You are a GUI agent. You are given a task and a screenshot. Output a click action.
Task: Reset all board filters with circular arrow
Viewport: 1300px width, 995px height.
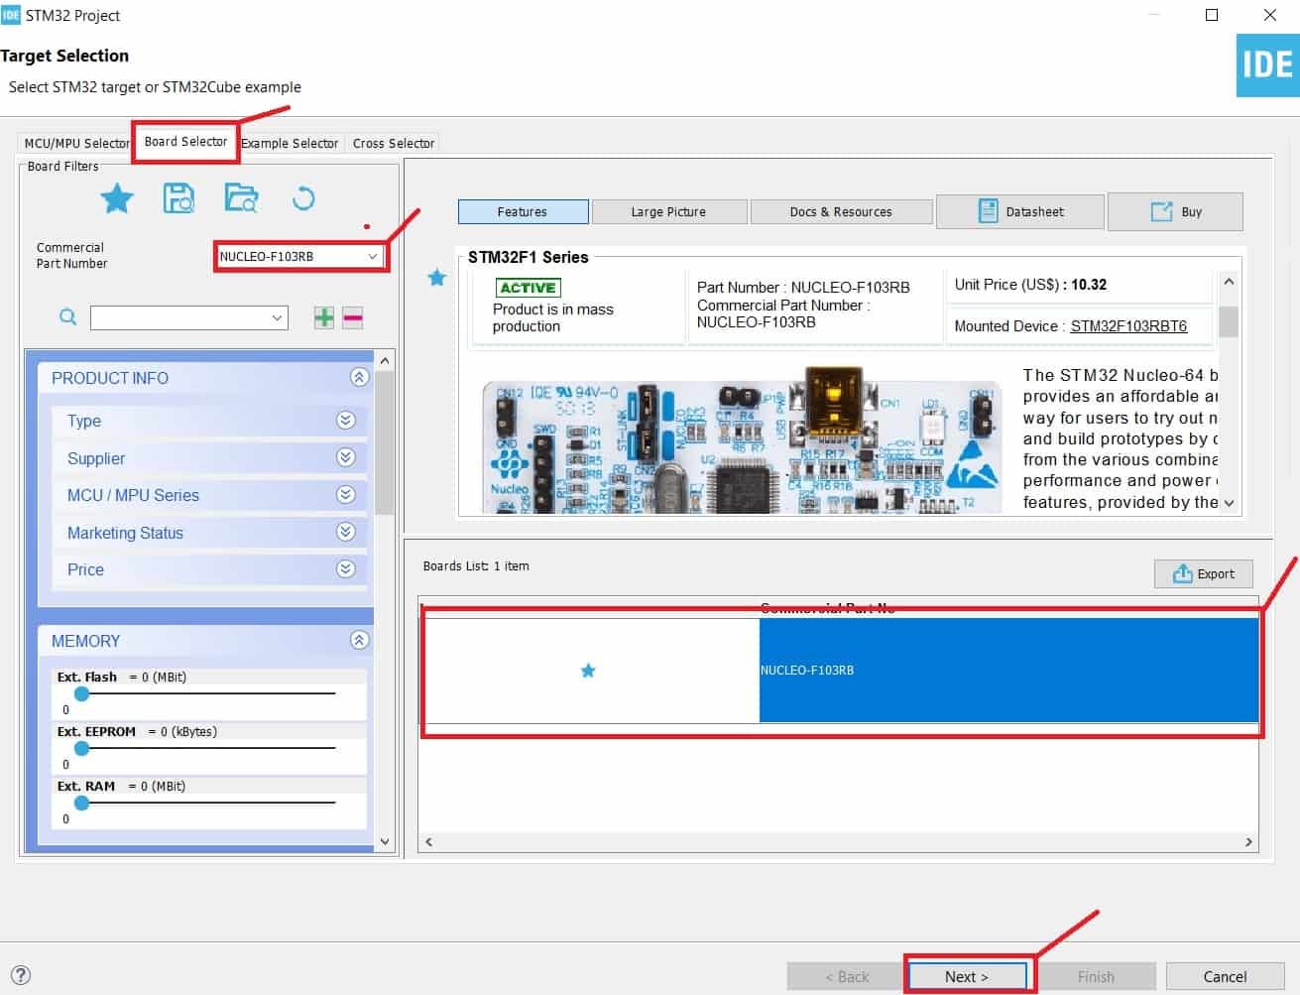(303, 198)
